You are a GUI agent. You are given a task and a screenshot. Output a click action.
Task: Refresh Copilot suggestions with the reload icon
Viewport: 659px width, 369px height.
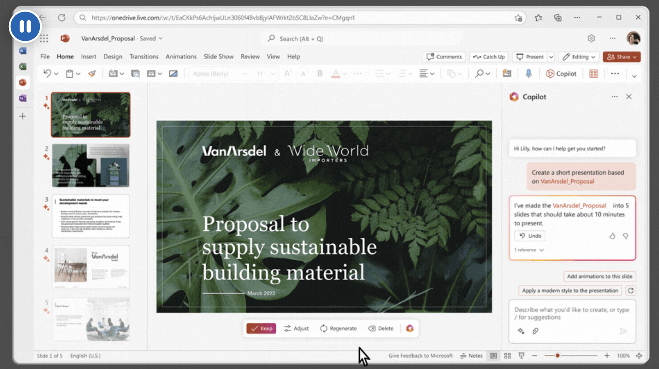[x=631, y=291]
